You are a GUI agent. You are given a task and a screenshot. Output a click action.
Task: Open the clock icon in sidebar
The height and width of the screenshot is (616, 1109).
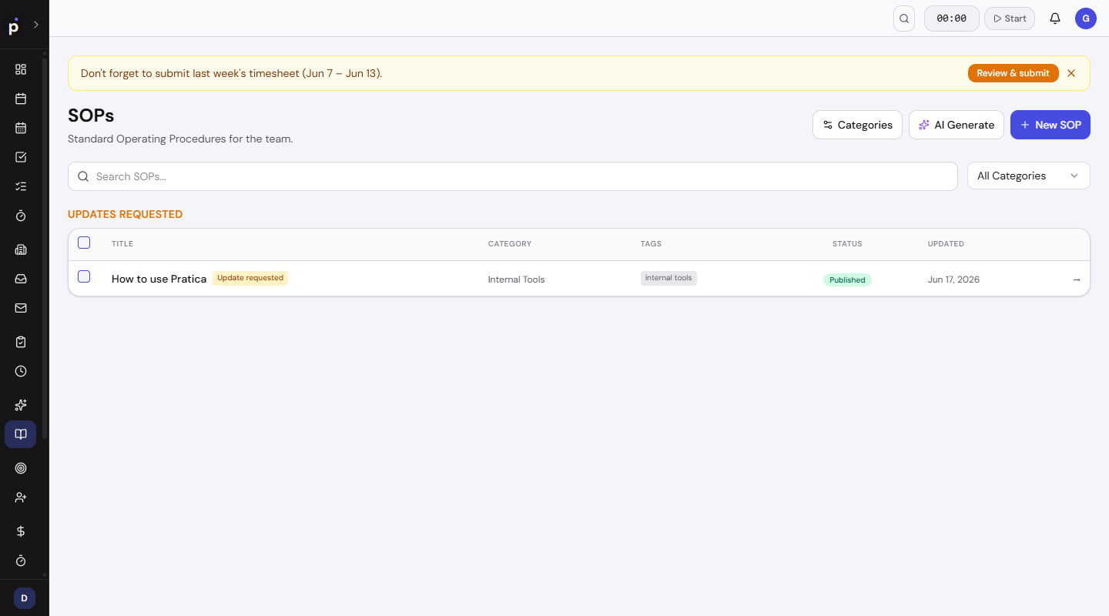coord(21,371)
